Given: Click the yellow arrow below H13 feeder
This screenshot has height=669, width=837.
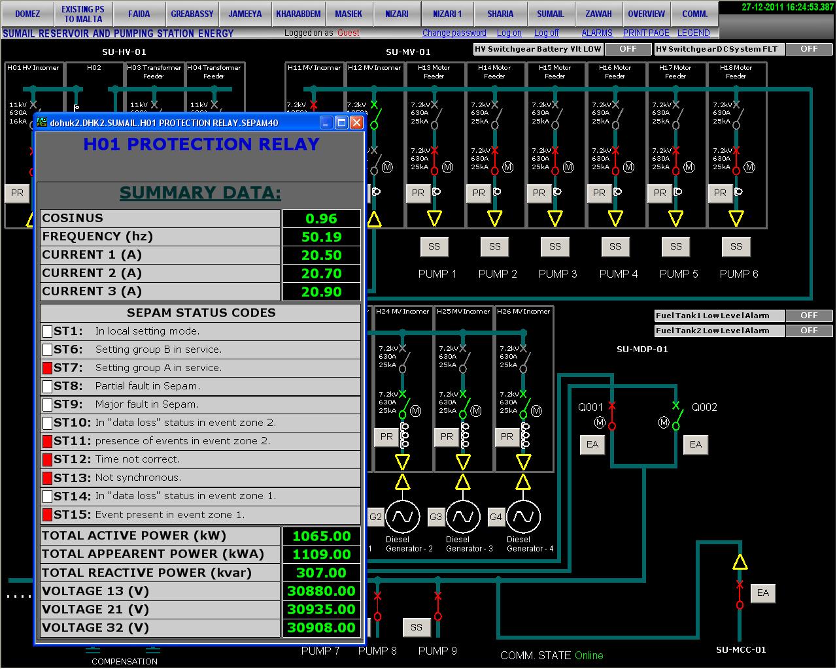Looking at the screenshot, I should [x=434, y=218].
